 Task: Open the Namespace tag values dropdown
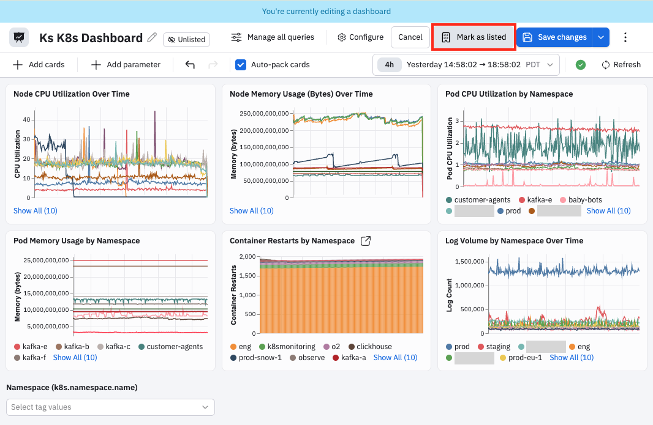tap(110, 407)
